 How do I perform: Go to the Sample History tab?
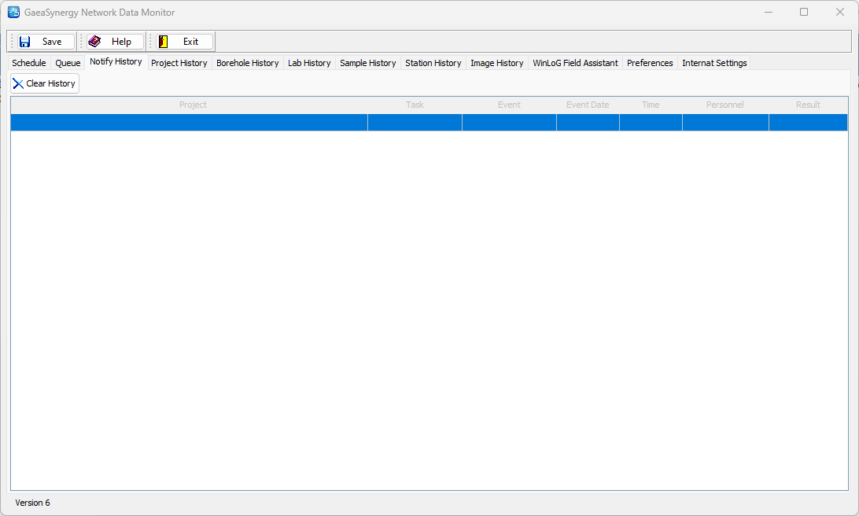tap(368, 63)
